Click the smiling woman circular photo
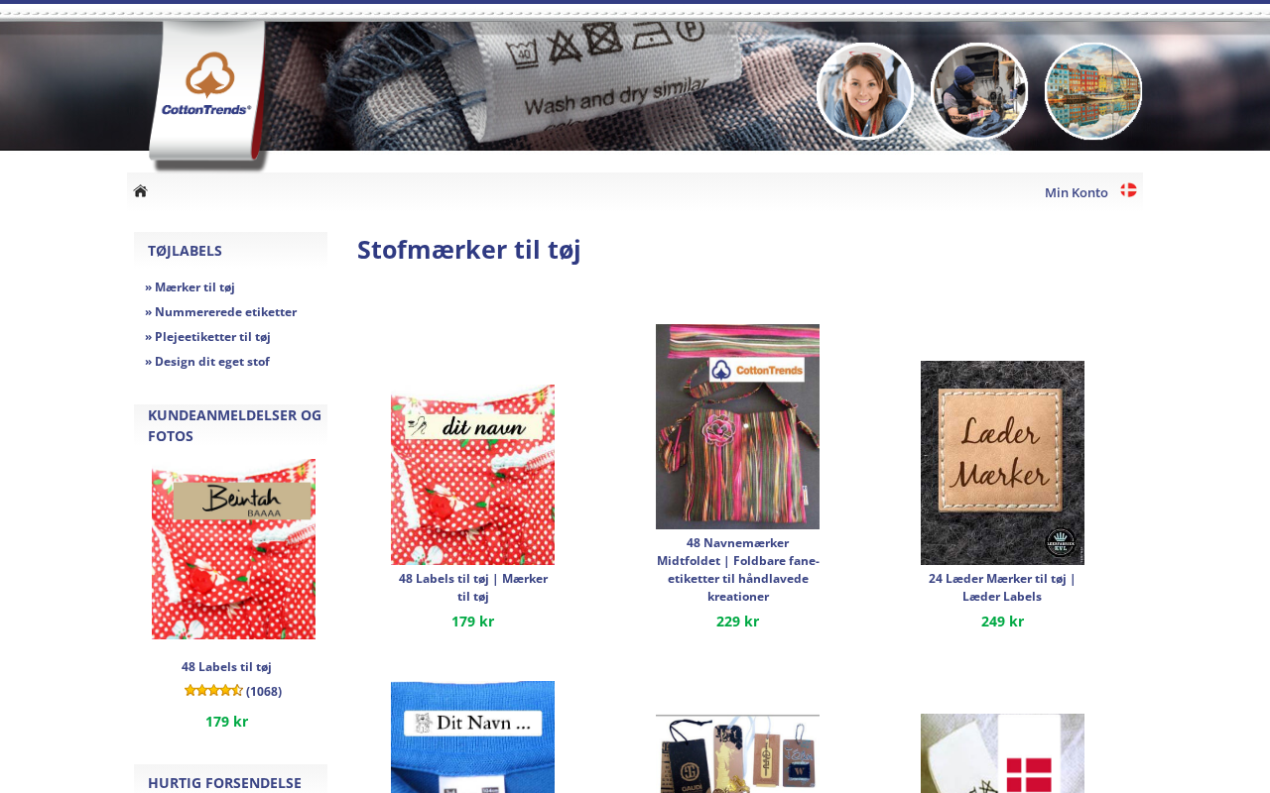The width and height of the screenshot is (1270, 793). (865, 91)
